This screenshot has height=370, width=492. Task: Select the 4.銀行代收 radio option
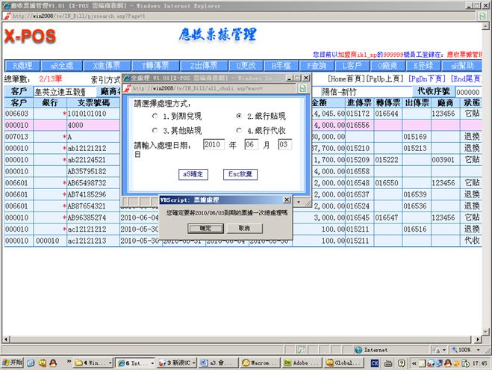(238, 131)
